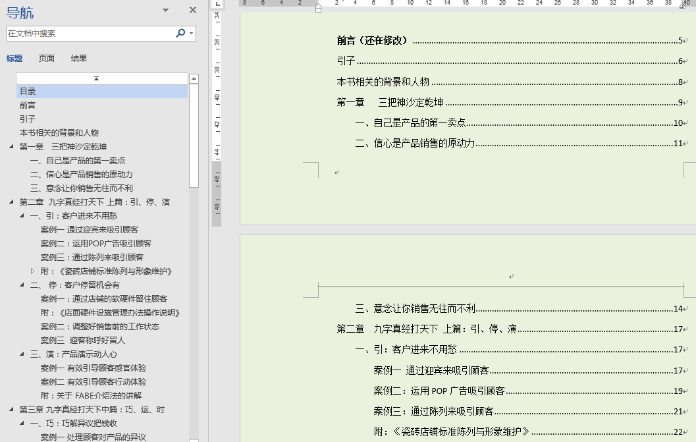This screenshot has height=442, width=696.
Task: Click TOC entry 引子 in document
Action: [x=346, y=61]
